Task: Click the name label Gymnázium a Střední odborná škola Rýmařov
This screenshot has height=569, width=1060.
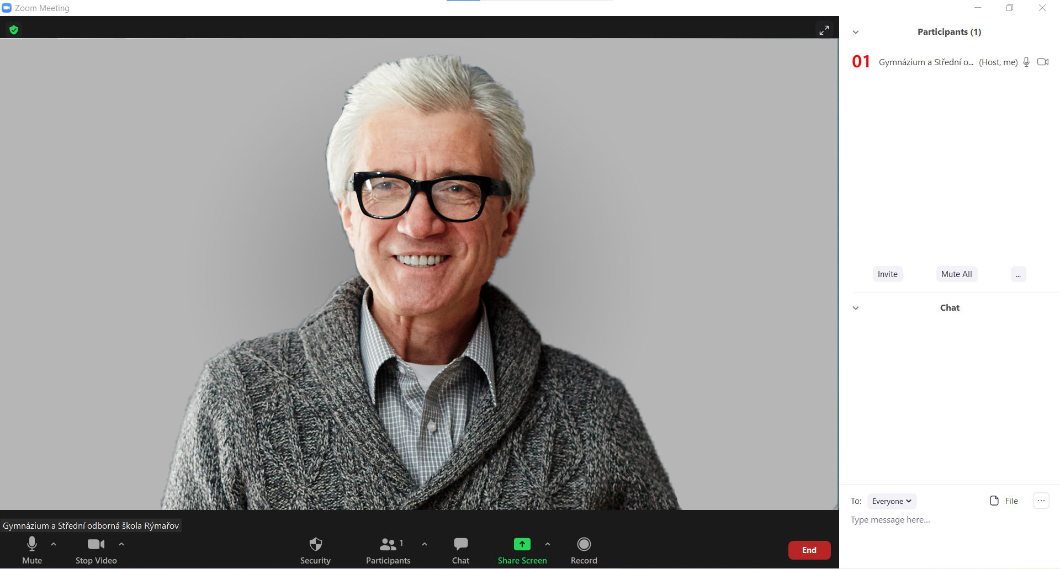Action: click(x=91, y=526)
